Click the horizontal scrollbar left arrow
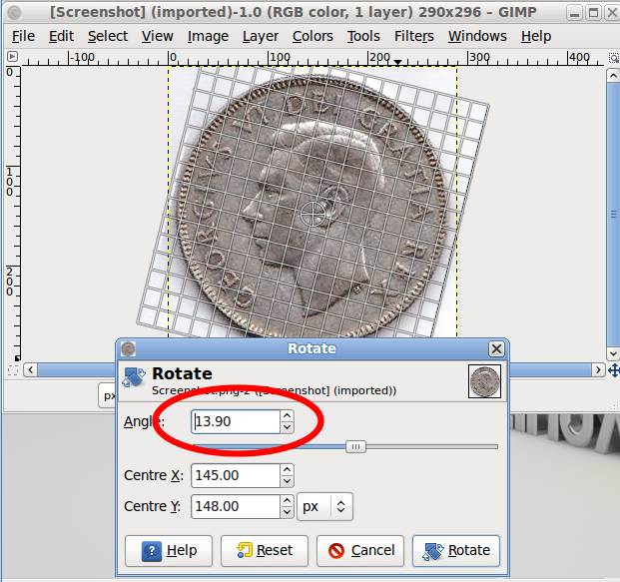The image size is (620, 582). pos(30,370)
